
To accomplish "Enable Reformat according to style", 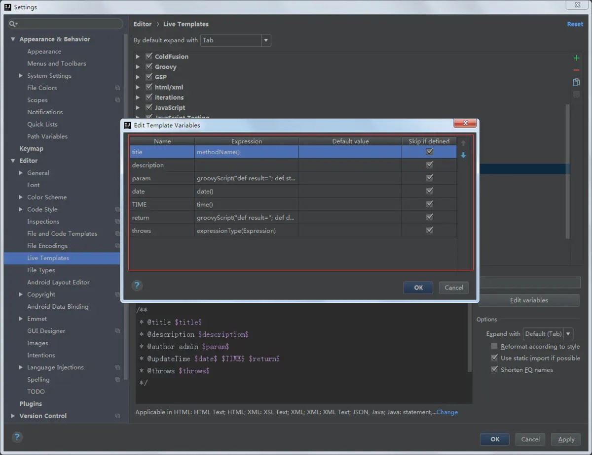I will click(494, 347).
